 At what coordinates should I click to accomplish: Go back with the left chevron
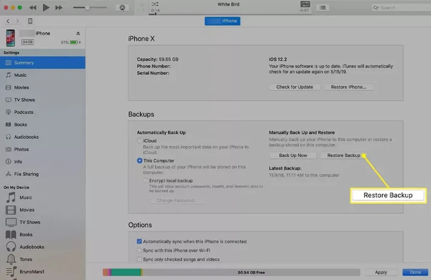coord(8,21)
